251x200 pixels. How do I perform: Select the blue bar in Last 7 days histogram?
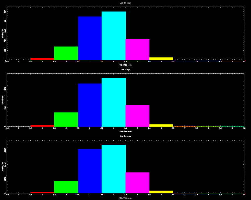(x=90, y=105)
